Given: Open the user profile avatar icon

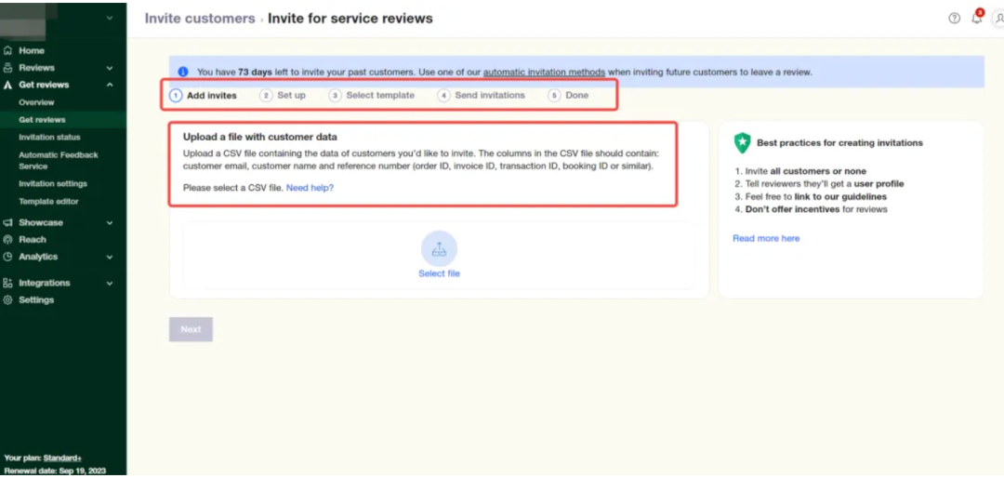Looking at the screenshot, I should click(998, 19).
